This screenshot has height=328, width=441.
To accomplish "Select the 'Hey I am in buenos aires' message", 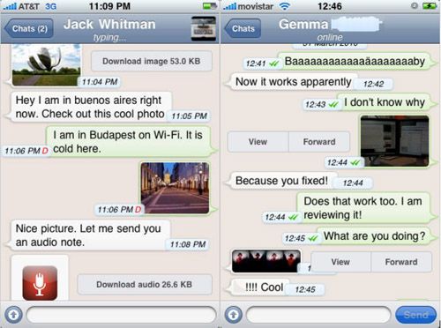I will (x=91, y=107).
